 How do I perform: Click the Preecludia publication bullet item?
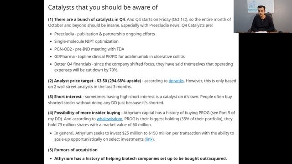pos(104,34)
